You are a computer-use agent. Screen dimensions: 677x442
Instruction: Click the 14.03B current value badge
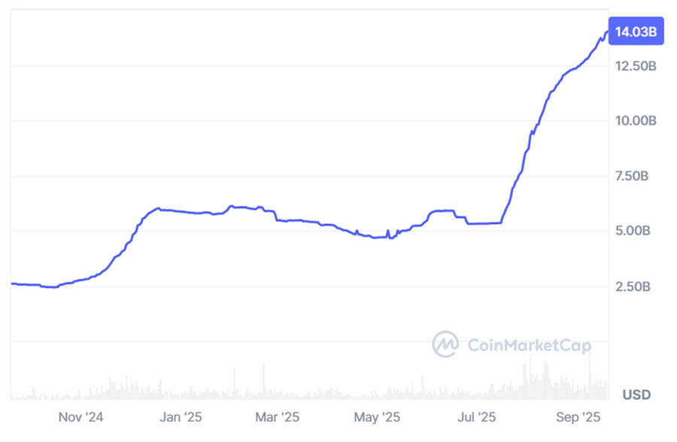(x=636, y=31)
